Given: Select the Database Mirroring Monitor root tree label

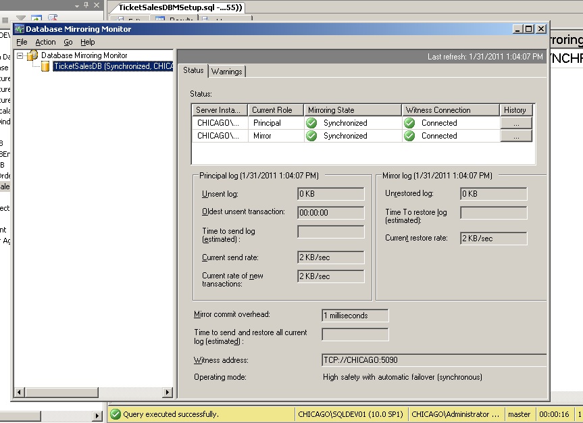Looking at the screenshot, I should click(x=84, y=55).
